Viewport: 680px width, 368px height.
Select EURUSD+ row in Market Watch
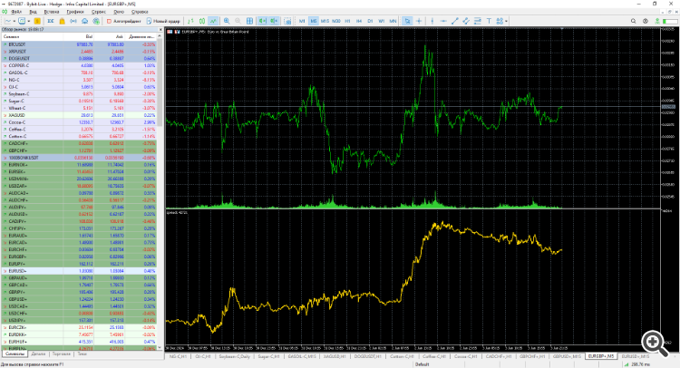click(x=79, y=271)
